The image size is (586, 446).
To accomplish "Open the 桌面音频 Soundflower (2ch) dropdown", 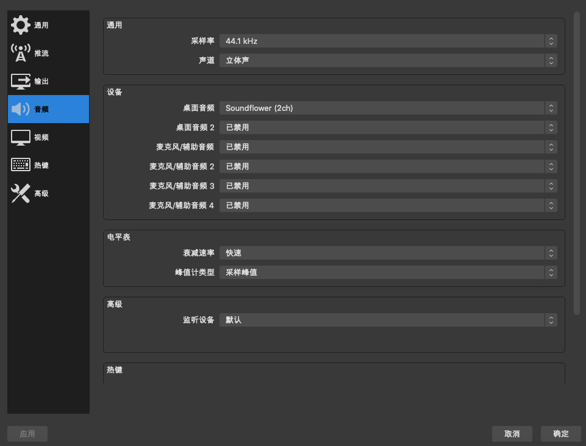I will pos(388,108).
